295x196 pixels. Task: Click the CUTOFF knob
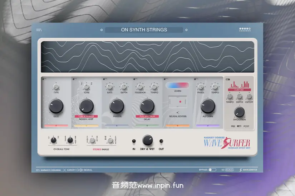pyautogui.click(x=249, y=97)
